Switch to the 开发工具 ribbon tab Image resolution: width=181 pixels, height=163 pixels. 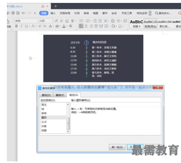pos(127,13)
